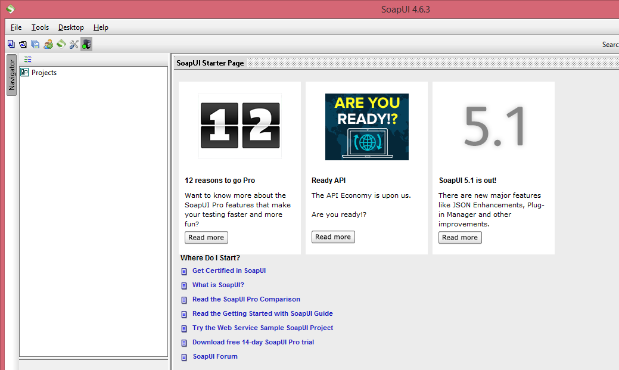Select the Projects root node
Image resolution: width=619 pixels, height=370 pixels.
[x=44, y=73]
